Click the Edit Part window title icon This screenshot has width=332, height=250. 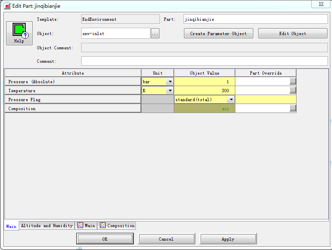pos(7,6)
